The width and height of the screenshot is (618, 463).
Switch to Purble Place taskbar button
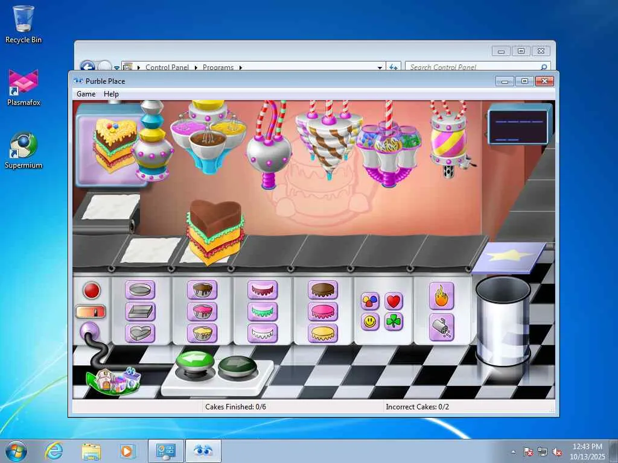203,451
